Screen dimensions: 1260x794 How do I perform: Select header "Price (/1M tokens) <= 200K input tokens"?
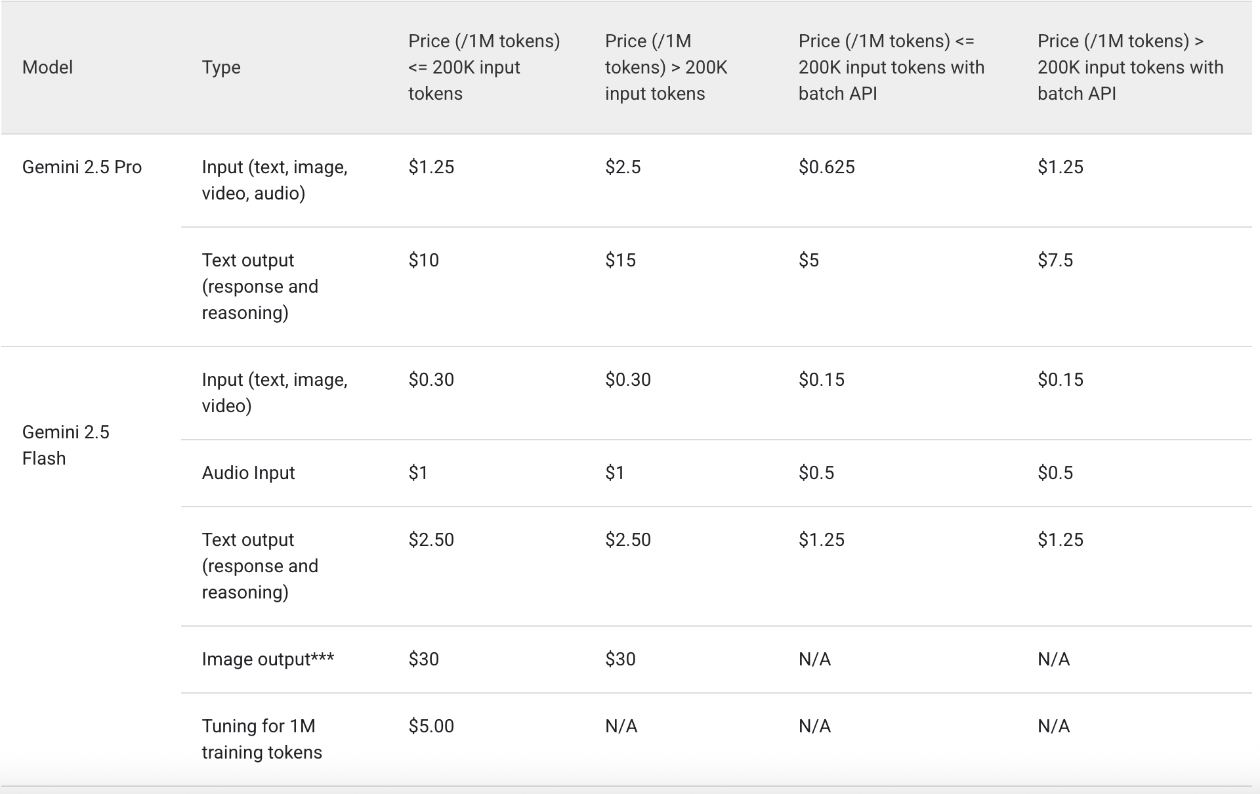[484, 68]
